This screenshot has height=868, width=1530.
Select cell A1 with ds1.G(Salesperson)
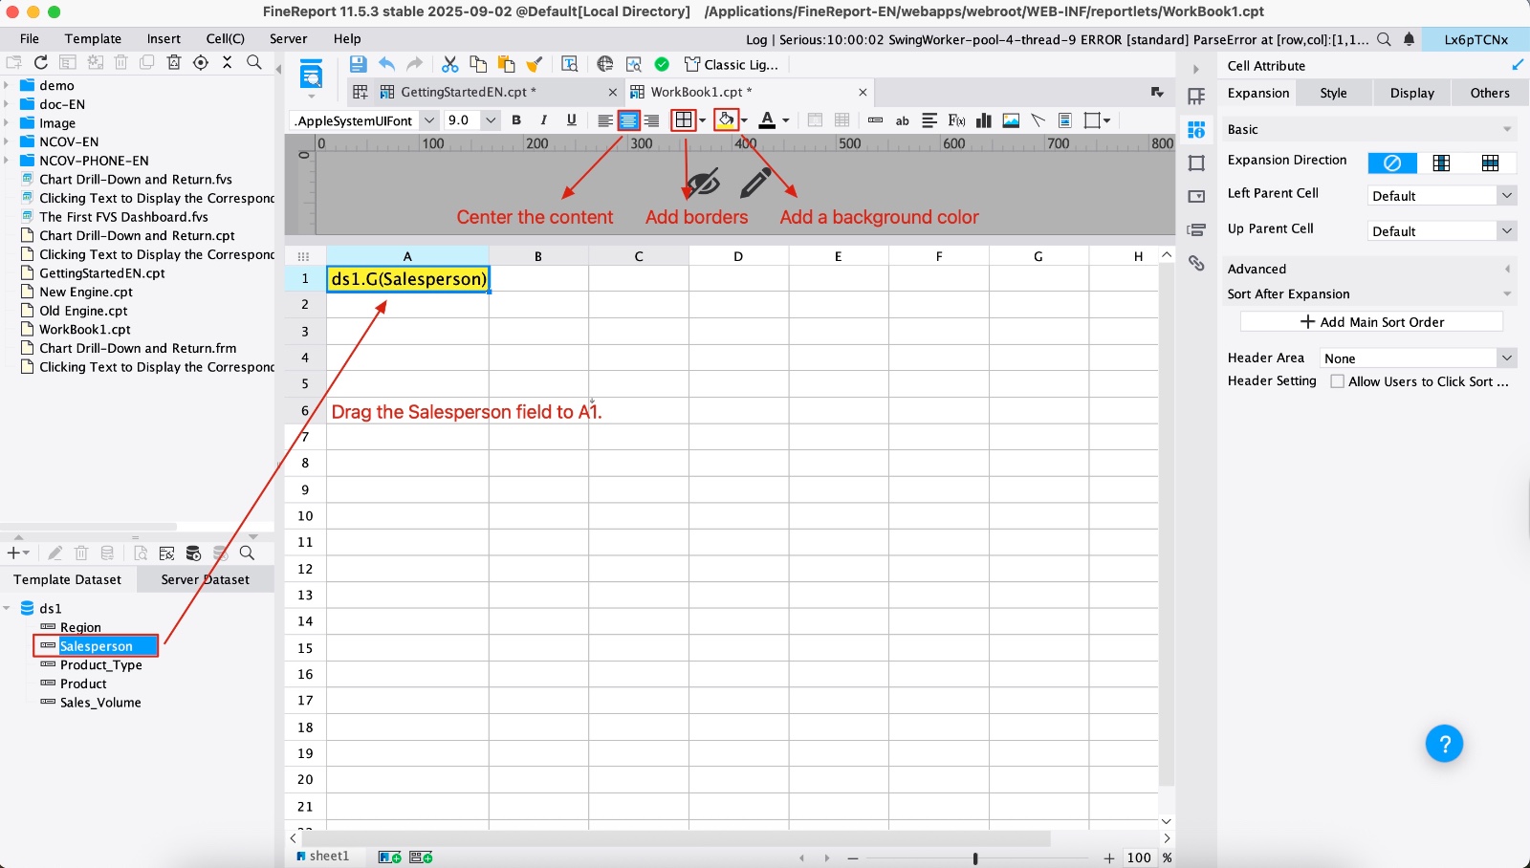point(408,279)
